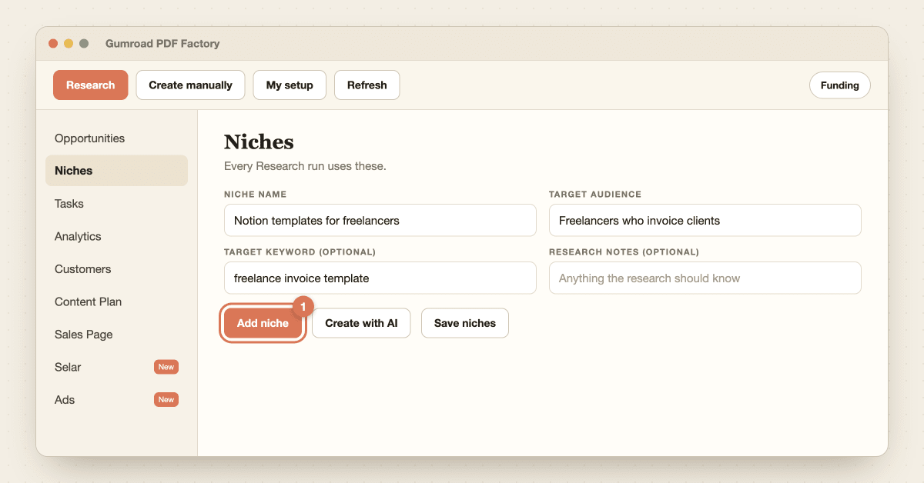Click the NICHE NAME field label
924x483 pixels.
pyautogui.click(x=255, y=195)
